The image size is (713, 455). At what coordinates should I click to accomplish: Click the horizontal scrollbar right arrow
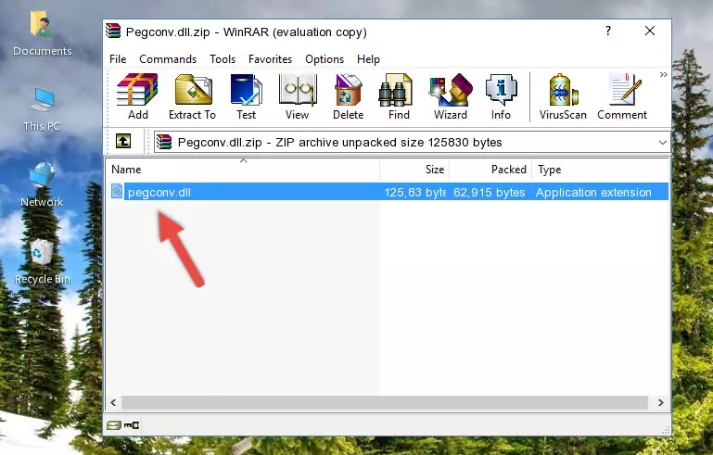coord(661,402)
